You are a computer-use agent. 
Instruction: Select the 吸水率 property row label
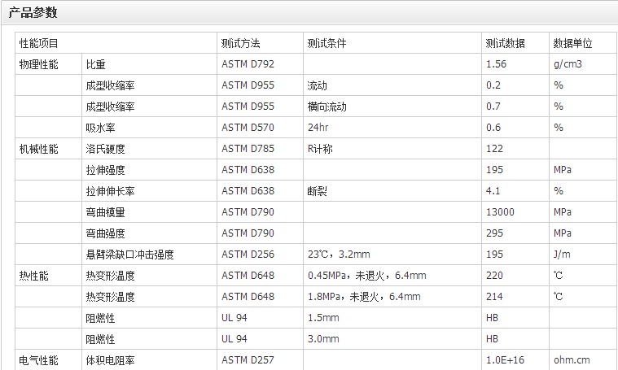[100, 128]
